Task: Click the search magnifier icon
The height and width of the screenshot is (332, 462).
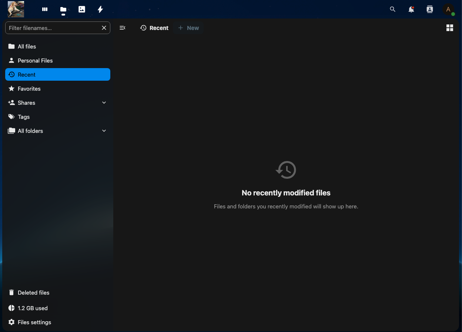Action: tap(393, 10)
